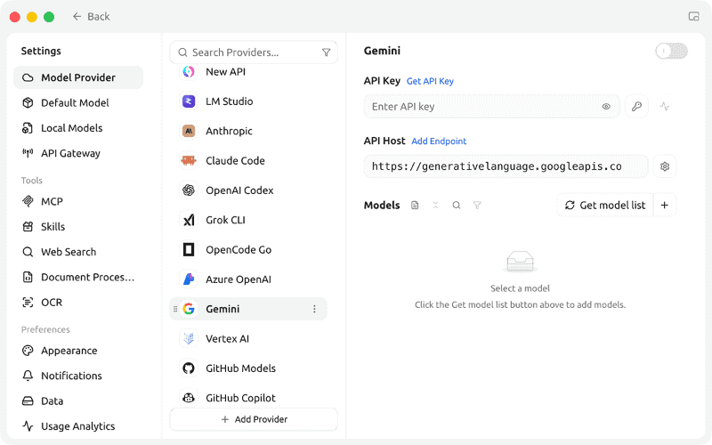Click the Add Provider button

254,419
